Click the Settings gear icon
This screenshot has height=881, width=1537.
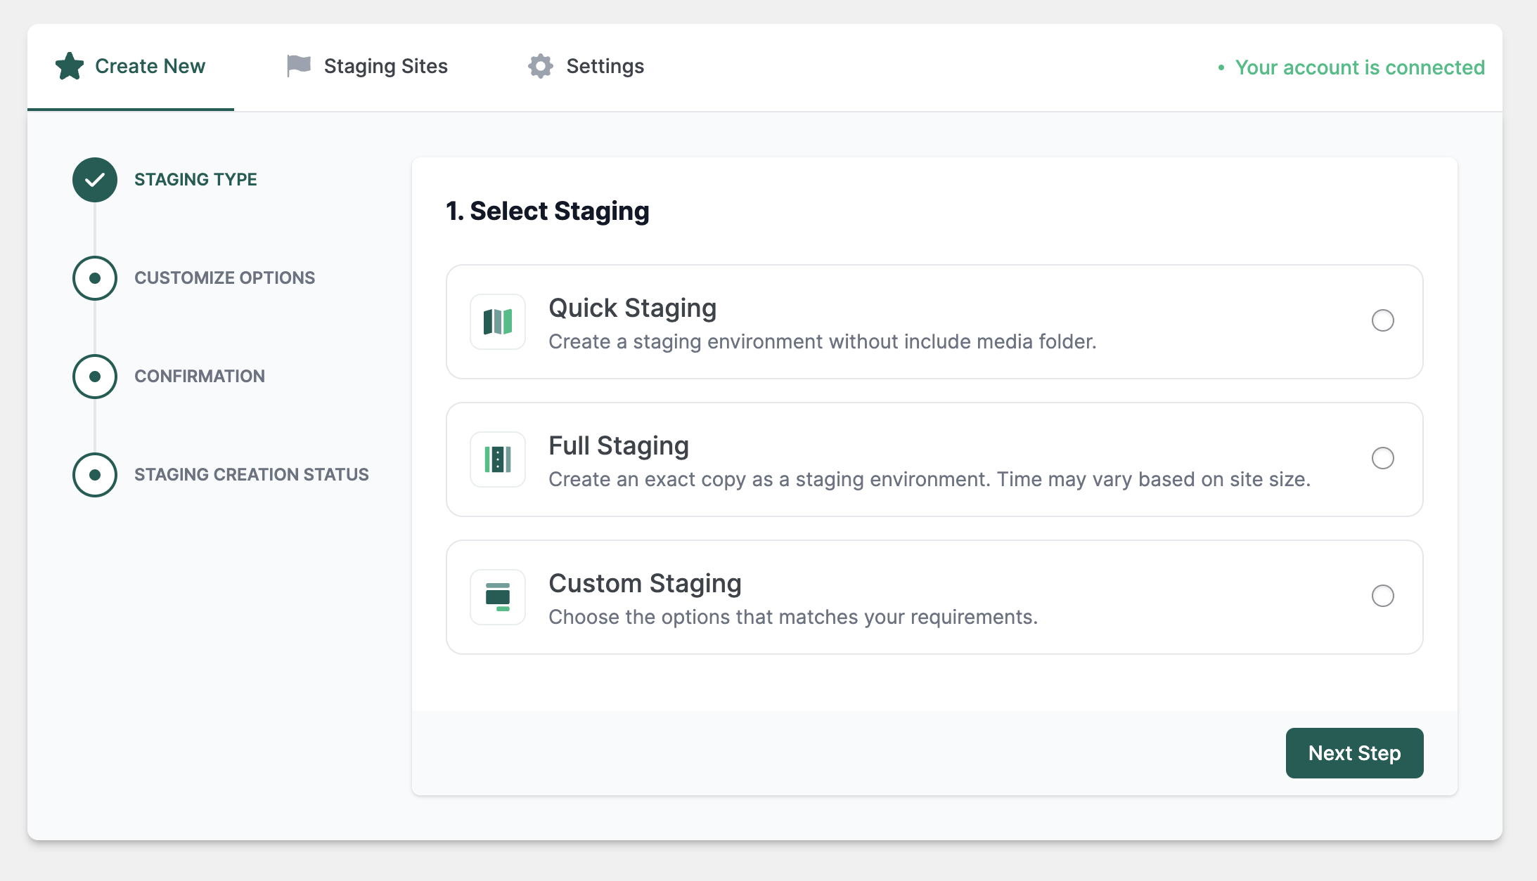[x=539, y=65]
